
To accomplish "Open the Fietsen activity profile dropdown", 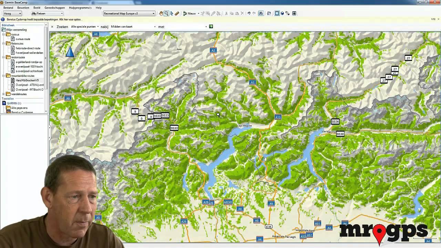I will [x=47, y=13].
